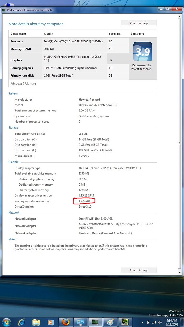Click the volume speaker tray icon

pos(160,323)
